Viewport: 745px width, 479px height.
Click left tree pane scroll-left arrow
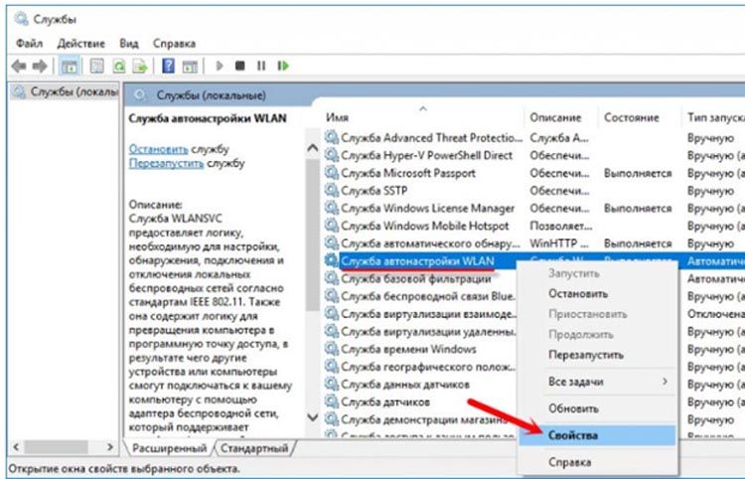pos(16,447)
